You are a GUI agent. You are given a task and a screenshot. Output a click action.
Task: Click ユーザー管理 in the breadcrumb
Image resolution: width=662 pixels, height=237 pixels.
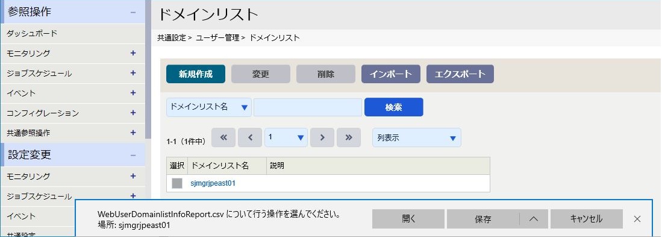point(217,37)
